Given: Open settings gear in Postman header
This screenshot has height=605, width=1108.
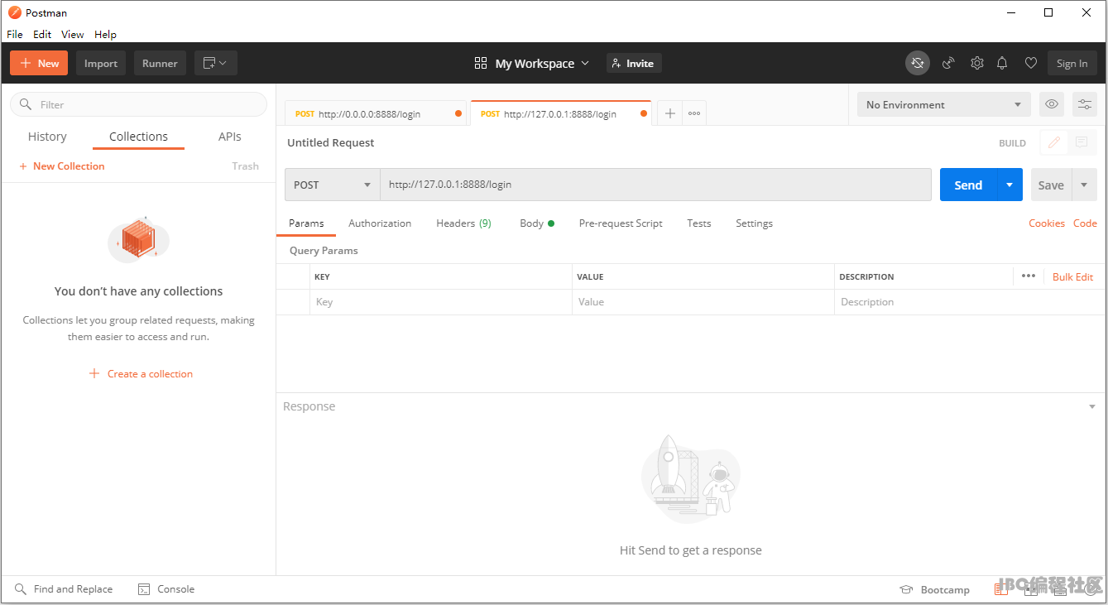Looking at the screenshot, I should tap(976, 63).
